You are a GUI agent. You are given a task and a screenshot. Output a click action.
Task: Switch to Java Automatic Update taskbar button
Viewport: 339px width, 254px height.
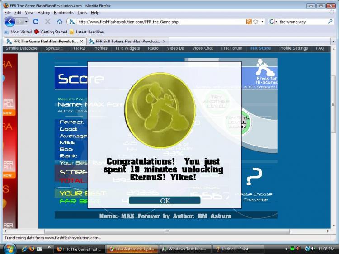(x=132, y=249)
